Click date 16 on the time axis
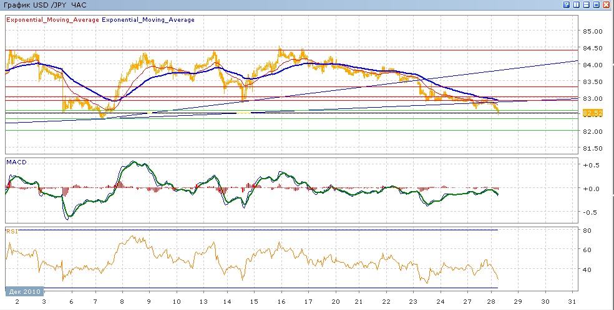614x310 pixels. [281, 301]
